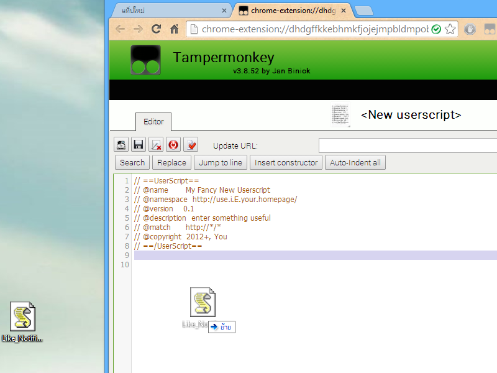497x373 pixels.
Task: Click the '@match http://*/*' line
Action: (178, 227)
